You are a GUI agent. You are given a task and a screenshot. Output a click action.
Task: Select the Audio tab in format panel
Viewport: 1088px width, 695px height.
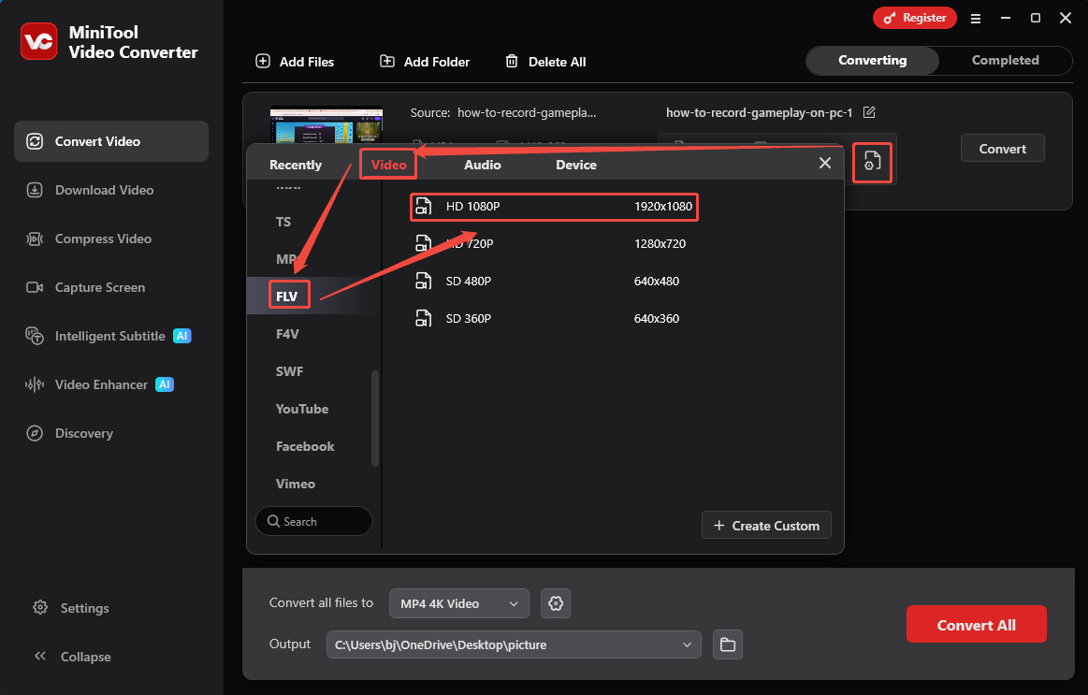[482, 165]
